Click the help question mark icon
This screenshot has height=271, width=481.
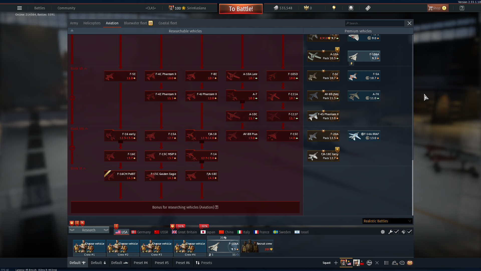click(462, 8)
